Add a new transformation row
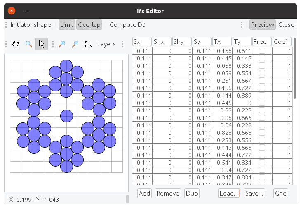 (x=144, y=194)
